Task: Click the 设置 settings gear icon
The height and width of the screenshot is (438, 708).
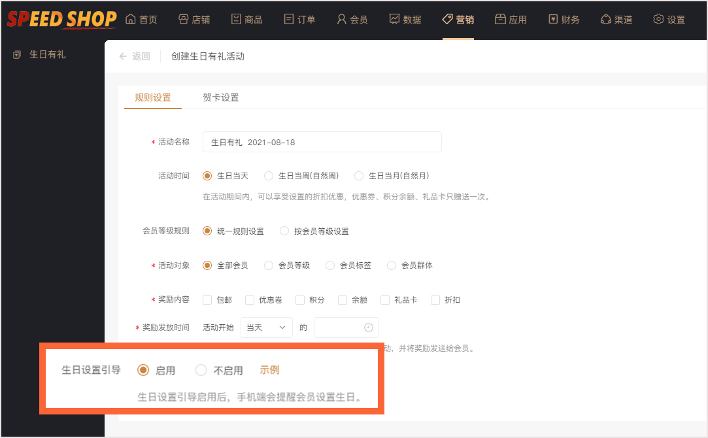Action: (x=659, y=19)
